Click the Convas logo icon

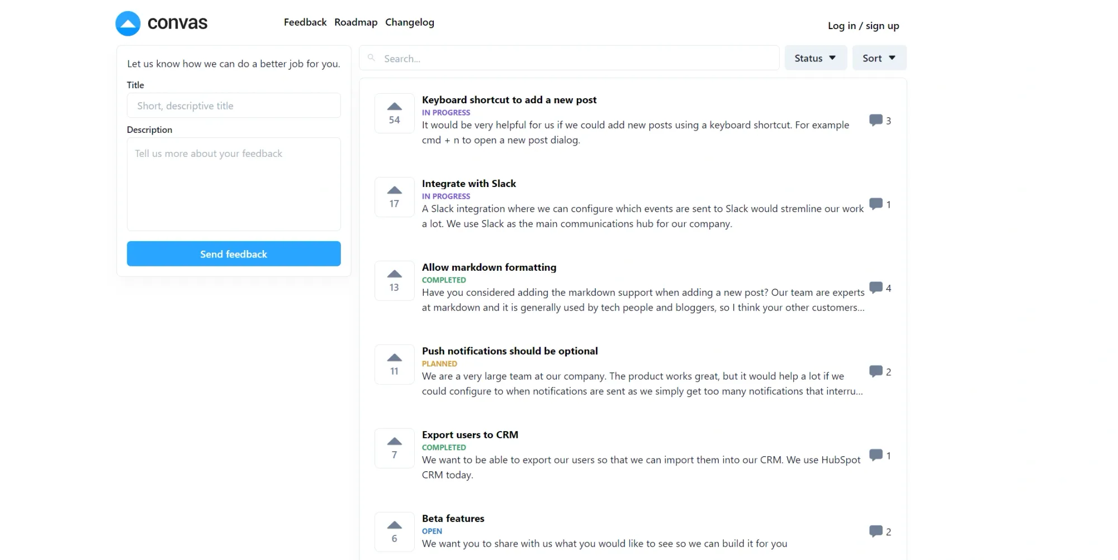(x=127, y=23)
